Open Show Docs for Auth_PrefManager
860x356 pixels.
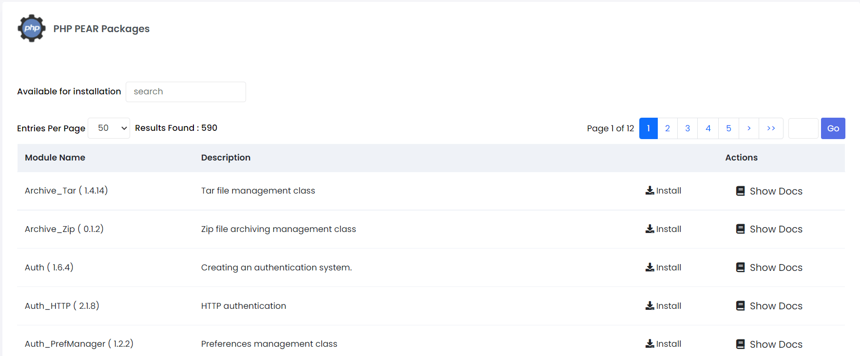click(x=776, y=344)
